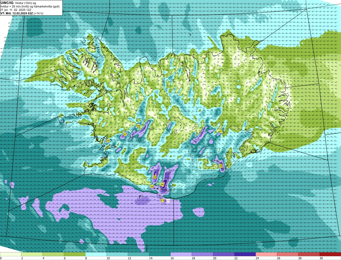
Task: Click the 22–24 m/s dark indigo legend swatch
Action: [245, 254]
